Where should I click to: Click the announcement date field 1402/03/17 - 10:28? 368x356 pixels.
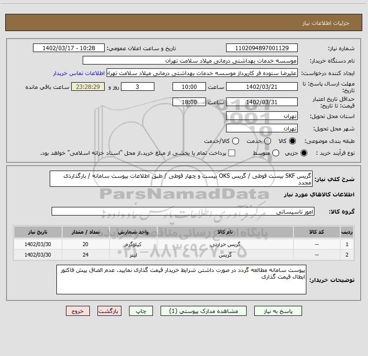tap(69, 48)
